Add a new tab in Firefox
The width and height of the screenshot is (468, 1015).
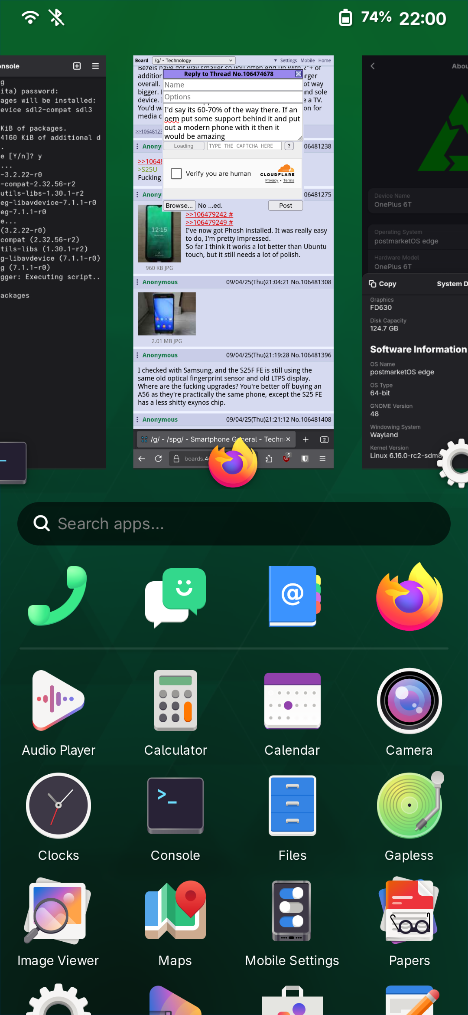[305, 439]
